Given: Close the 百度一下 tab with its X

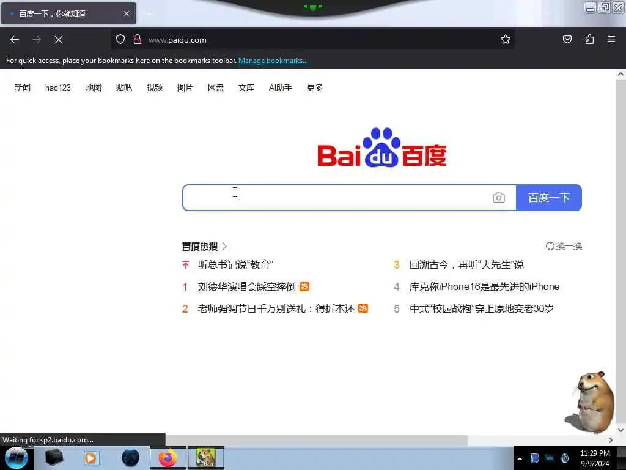Looking at the screenshot, I should point(127,13).
